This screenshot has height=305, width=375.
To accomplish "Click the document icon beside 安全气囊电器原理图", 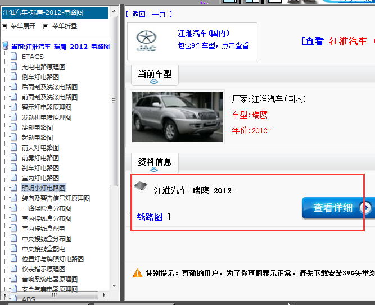I will (14, 289).
